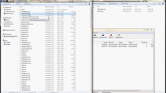Click the Рабочий стол desktop icon
166x93 pixels.
[x=5, y=14]
